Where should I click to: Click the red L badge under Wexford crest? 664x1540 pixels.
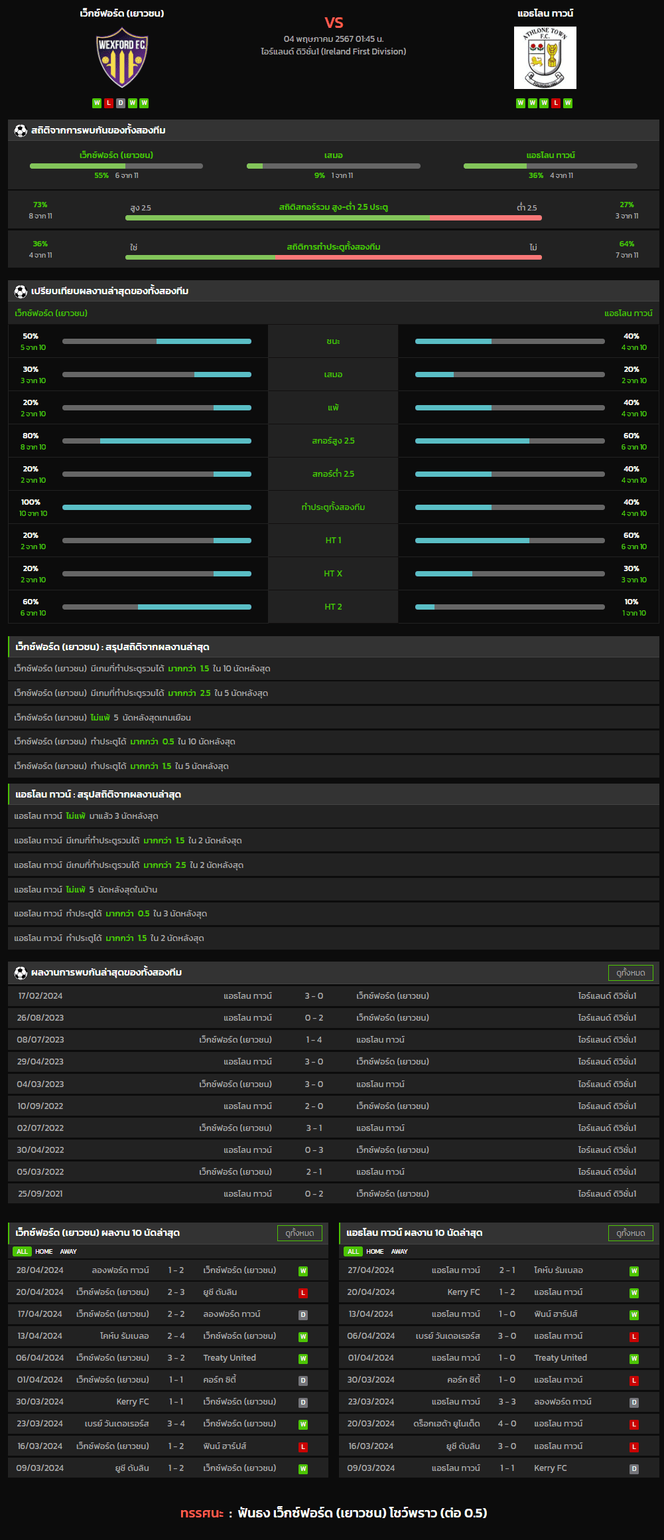(109, 103)
